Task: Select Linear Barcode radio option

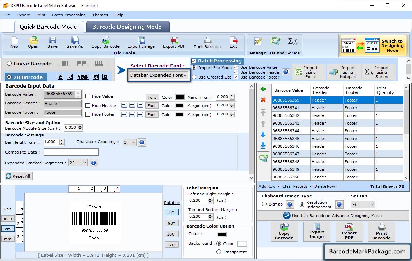Action: (9, 64)
